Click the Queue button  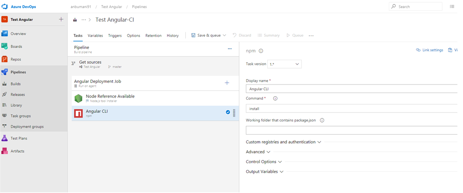295,35
